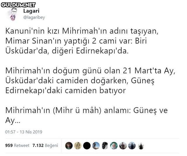Click the GULDUM.NET watermark logo
Viewport: 187px width, 156px height.
pos(18,5)
